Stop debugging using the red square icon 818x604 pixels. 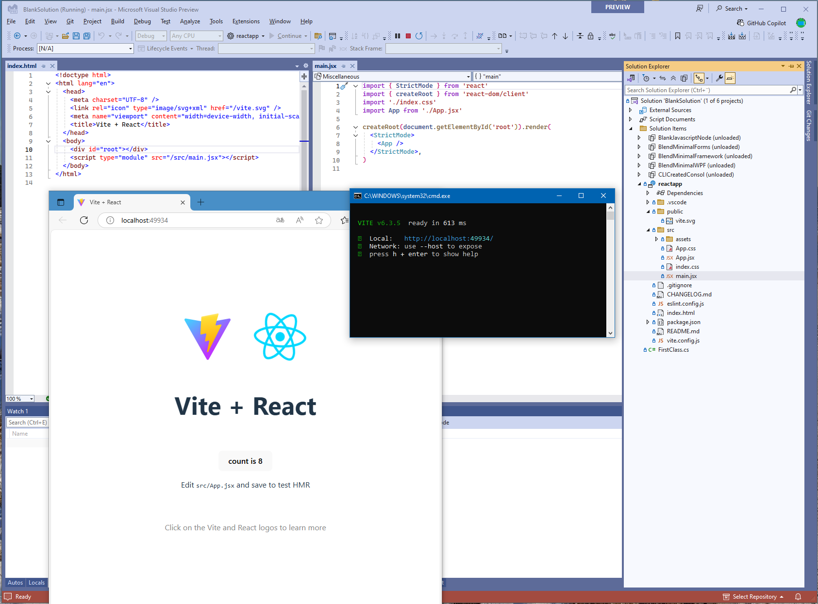[408, 35]
